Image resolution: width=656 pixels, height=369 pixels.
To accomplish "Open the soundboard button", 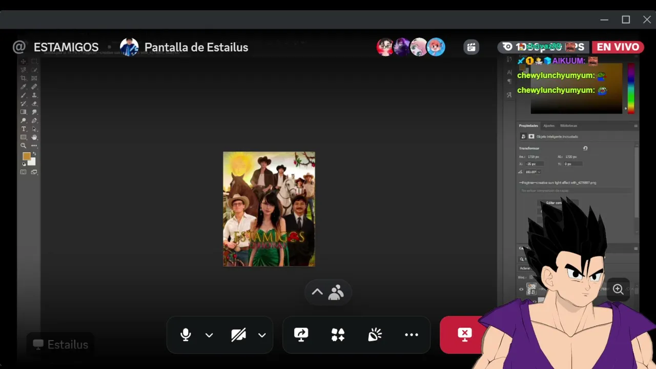I will [x=375, y=335].
